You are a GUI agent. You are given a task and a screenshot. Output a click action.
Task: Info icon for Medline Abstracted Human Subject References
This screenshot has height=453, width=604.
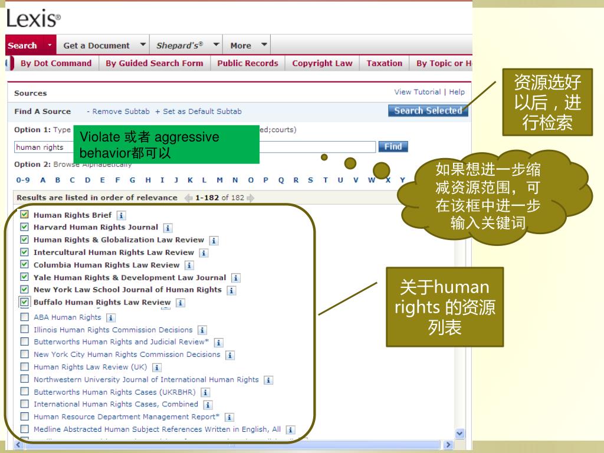[290, 429]
